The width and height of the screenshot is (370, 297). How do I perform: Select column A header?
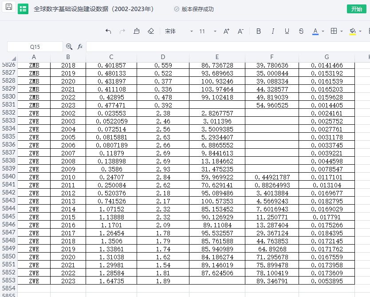(x=34, y=57)
